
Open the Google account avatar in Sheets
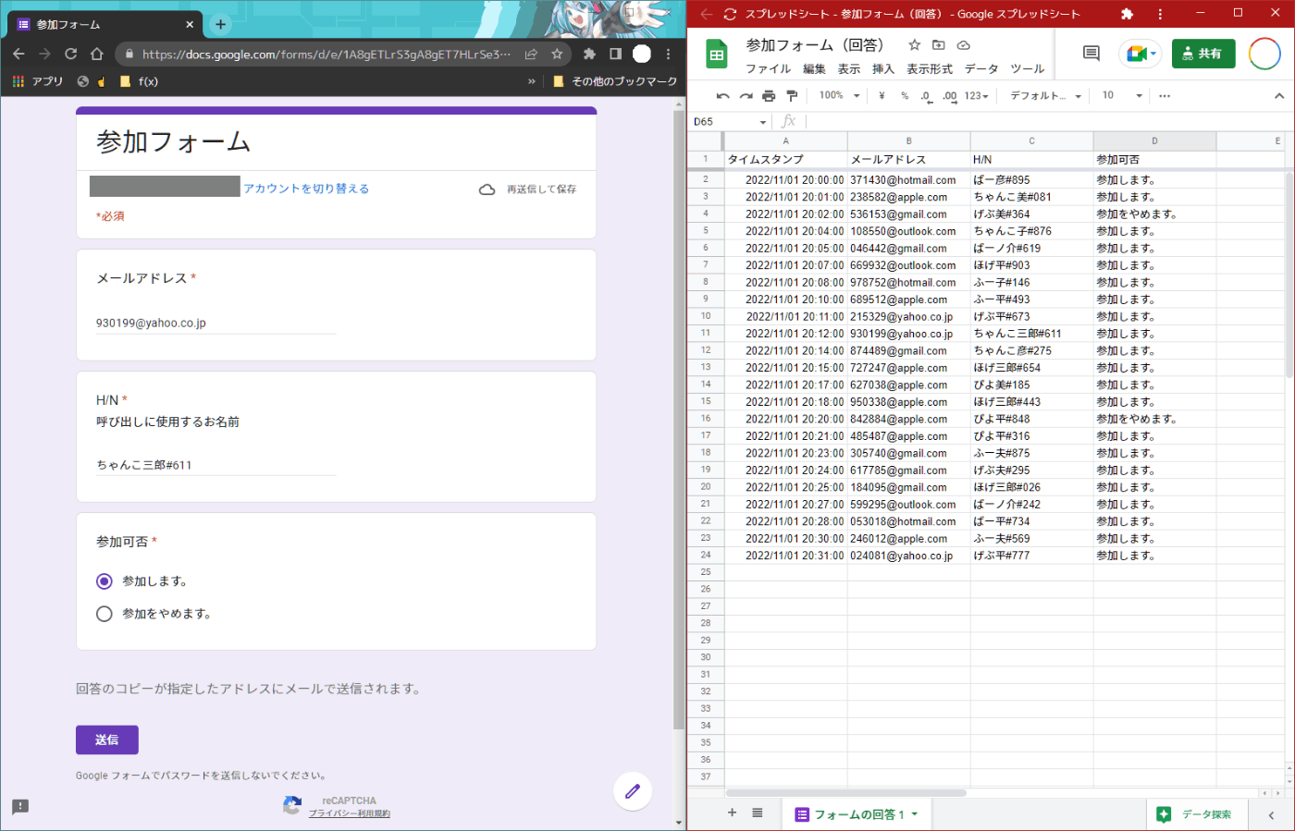[x=1264, y=54]
